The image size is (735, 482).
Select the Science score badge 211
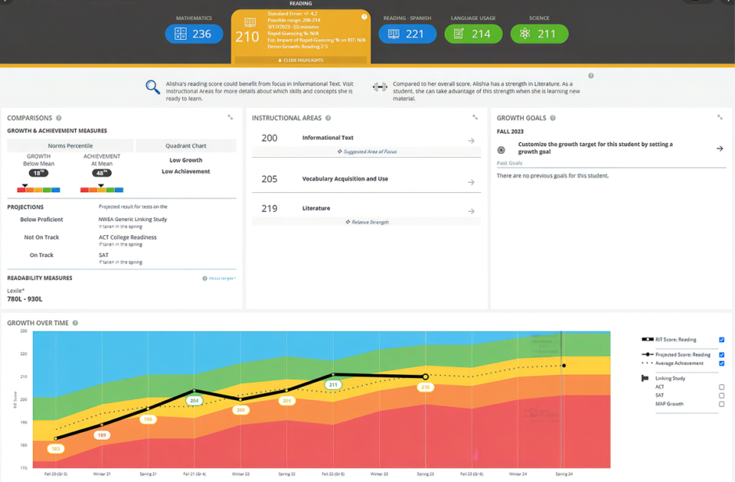point(539,34)
